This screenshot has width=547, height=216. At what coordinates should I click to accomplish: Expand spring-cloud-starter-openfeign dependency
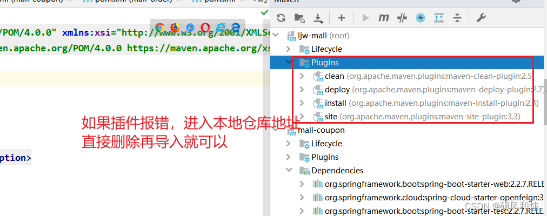click(302, 198)
